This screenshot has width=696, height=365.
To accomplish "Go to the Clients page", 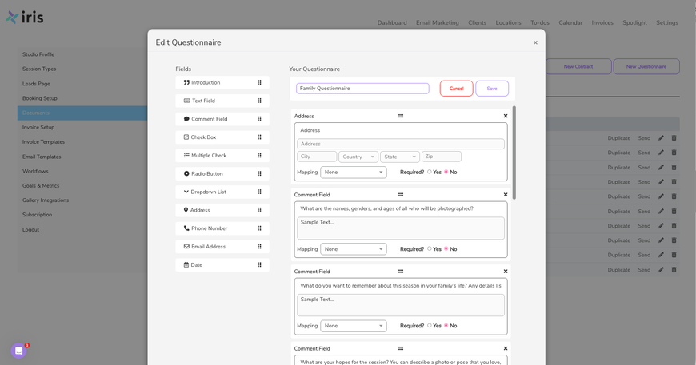I will [477, 22].
